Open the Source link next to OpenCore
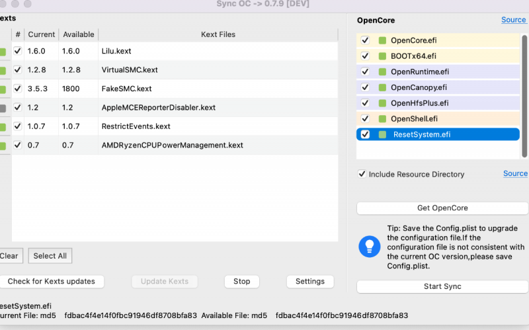This screenshot has width=529, height=330. [513, 20]
